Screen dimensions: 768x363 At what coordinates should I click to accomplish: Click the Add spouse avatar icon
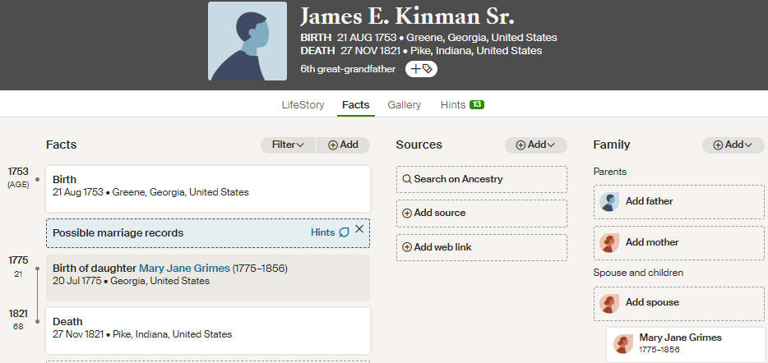609,303
